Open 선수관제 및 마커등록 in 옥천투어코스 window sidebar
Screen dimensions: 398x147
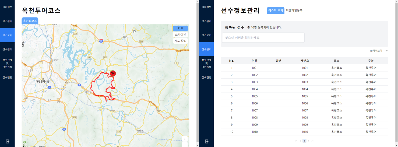pyautogui.click(x=7, y=63)
